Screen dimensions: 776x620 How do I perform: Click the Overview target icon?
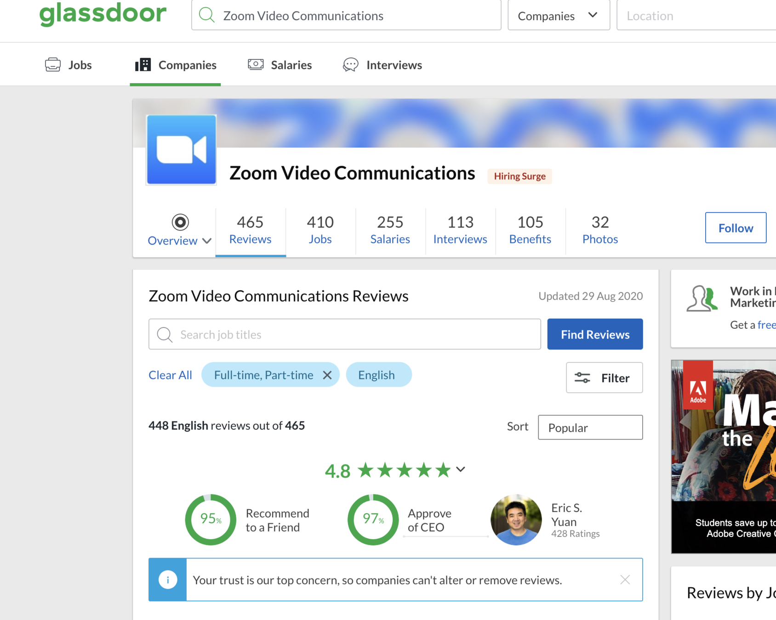[180, 222]
